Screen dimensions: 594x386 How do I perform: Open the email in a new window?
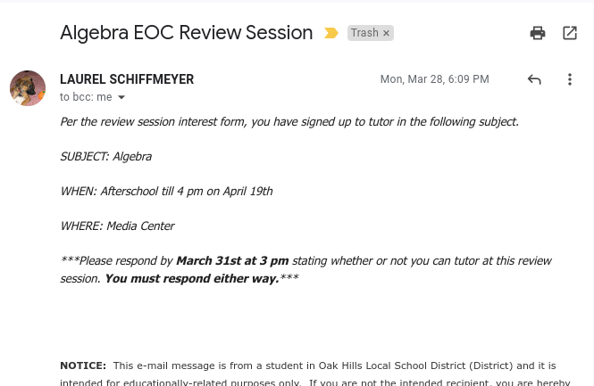pos(570,33)
